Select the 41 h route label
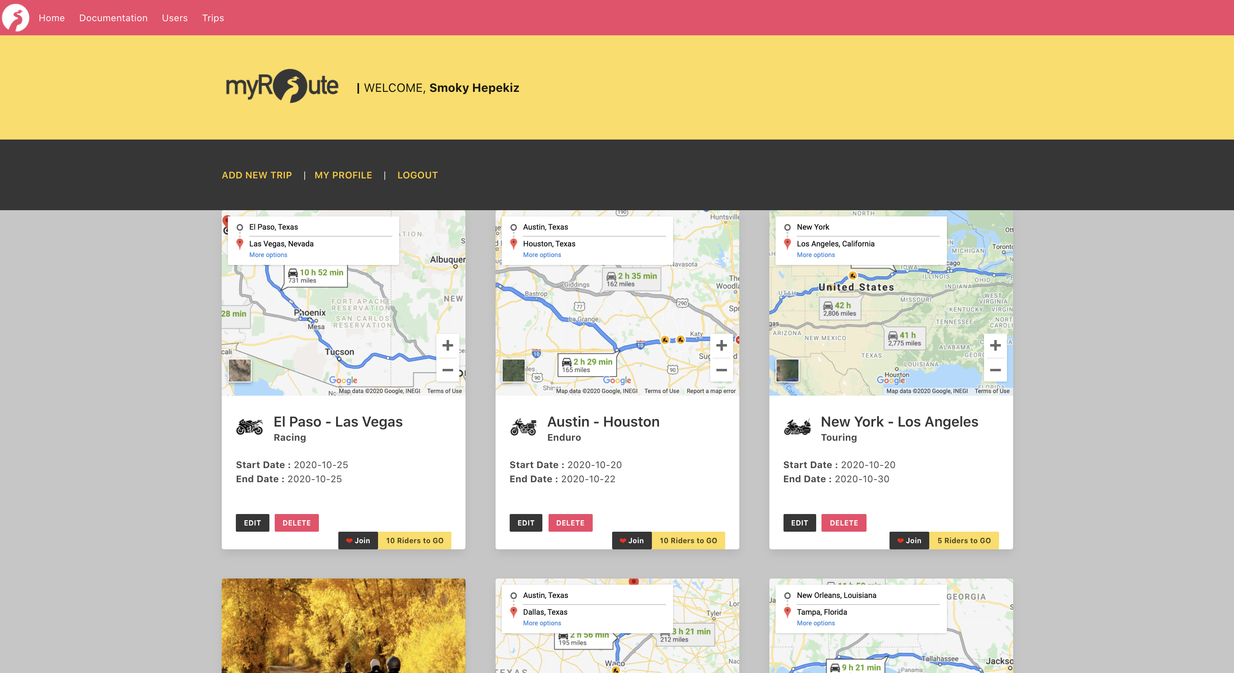Screen dimensions: 1234x673 click(905, 339)
